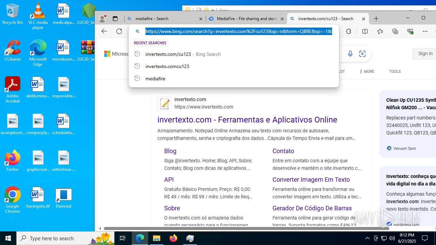Click the address bar URL field

[x=238, y=31]
